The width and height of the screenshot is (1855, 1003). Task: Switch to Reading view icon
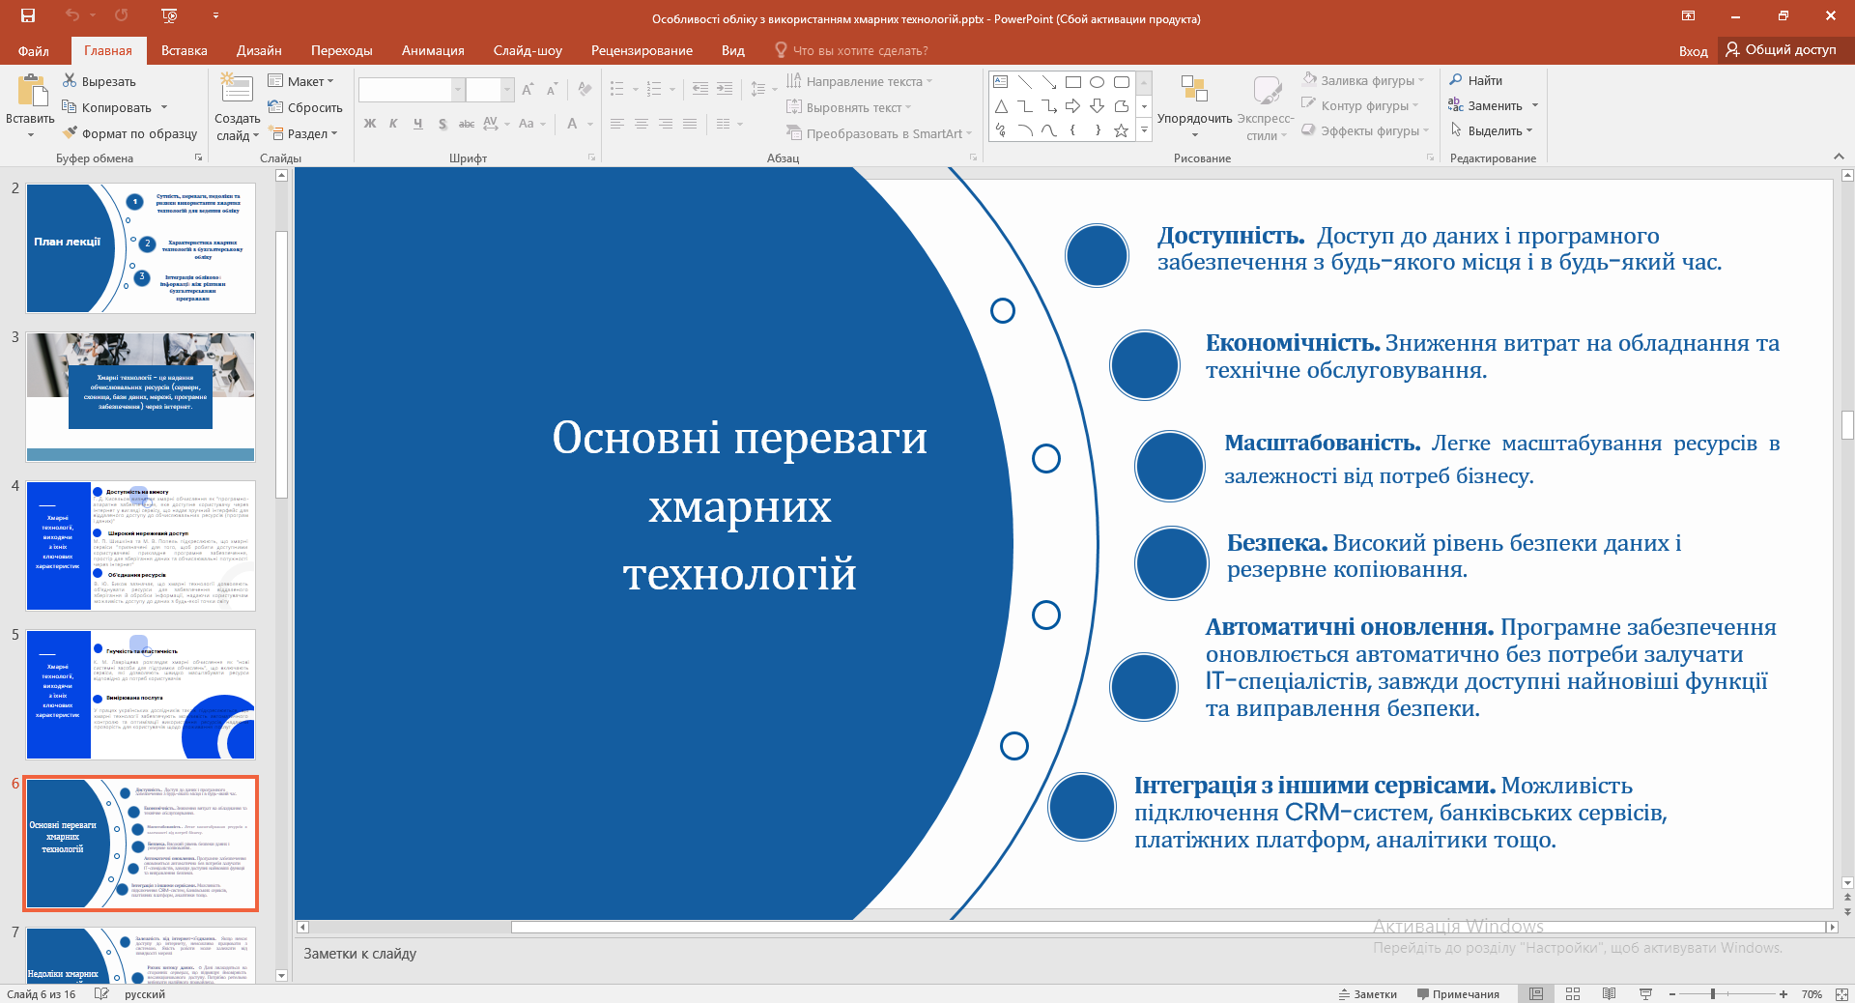(x=1610, y=993)
